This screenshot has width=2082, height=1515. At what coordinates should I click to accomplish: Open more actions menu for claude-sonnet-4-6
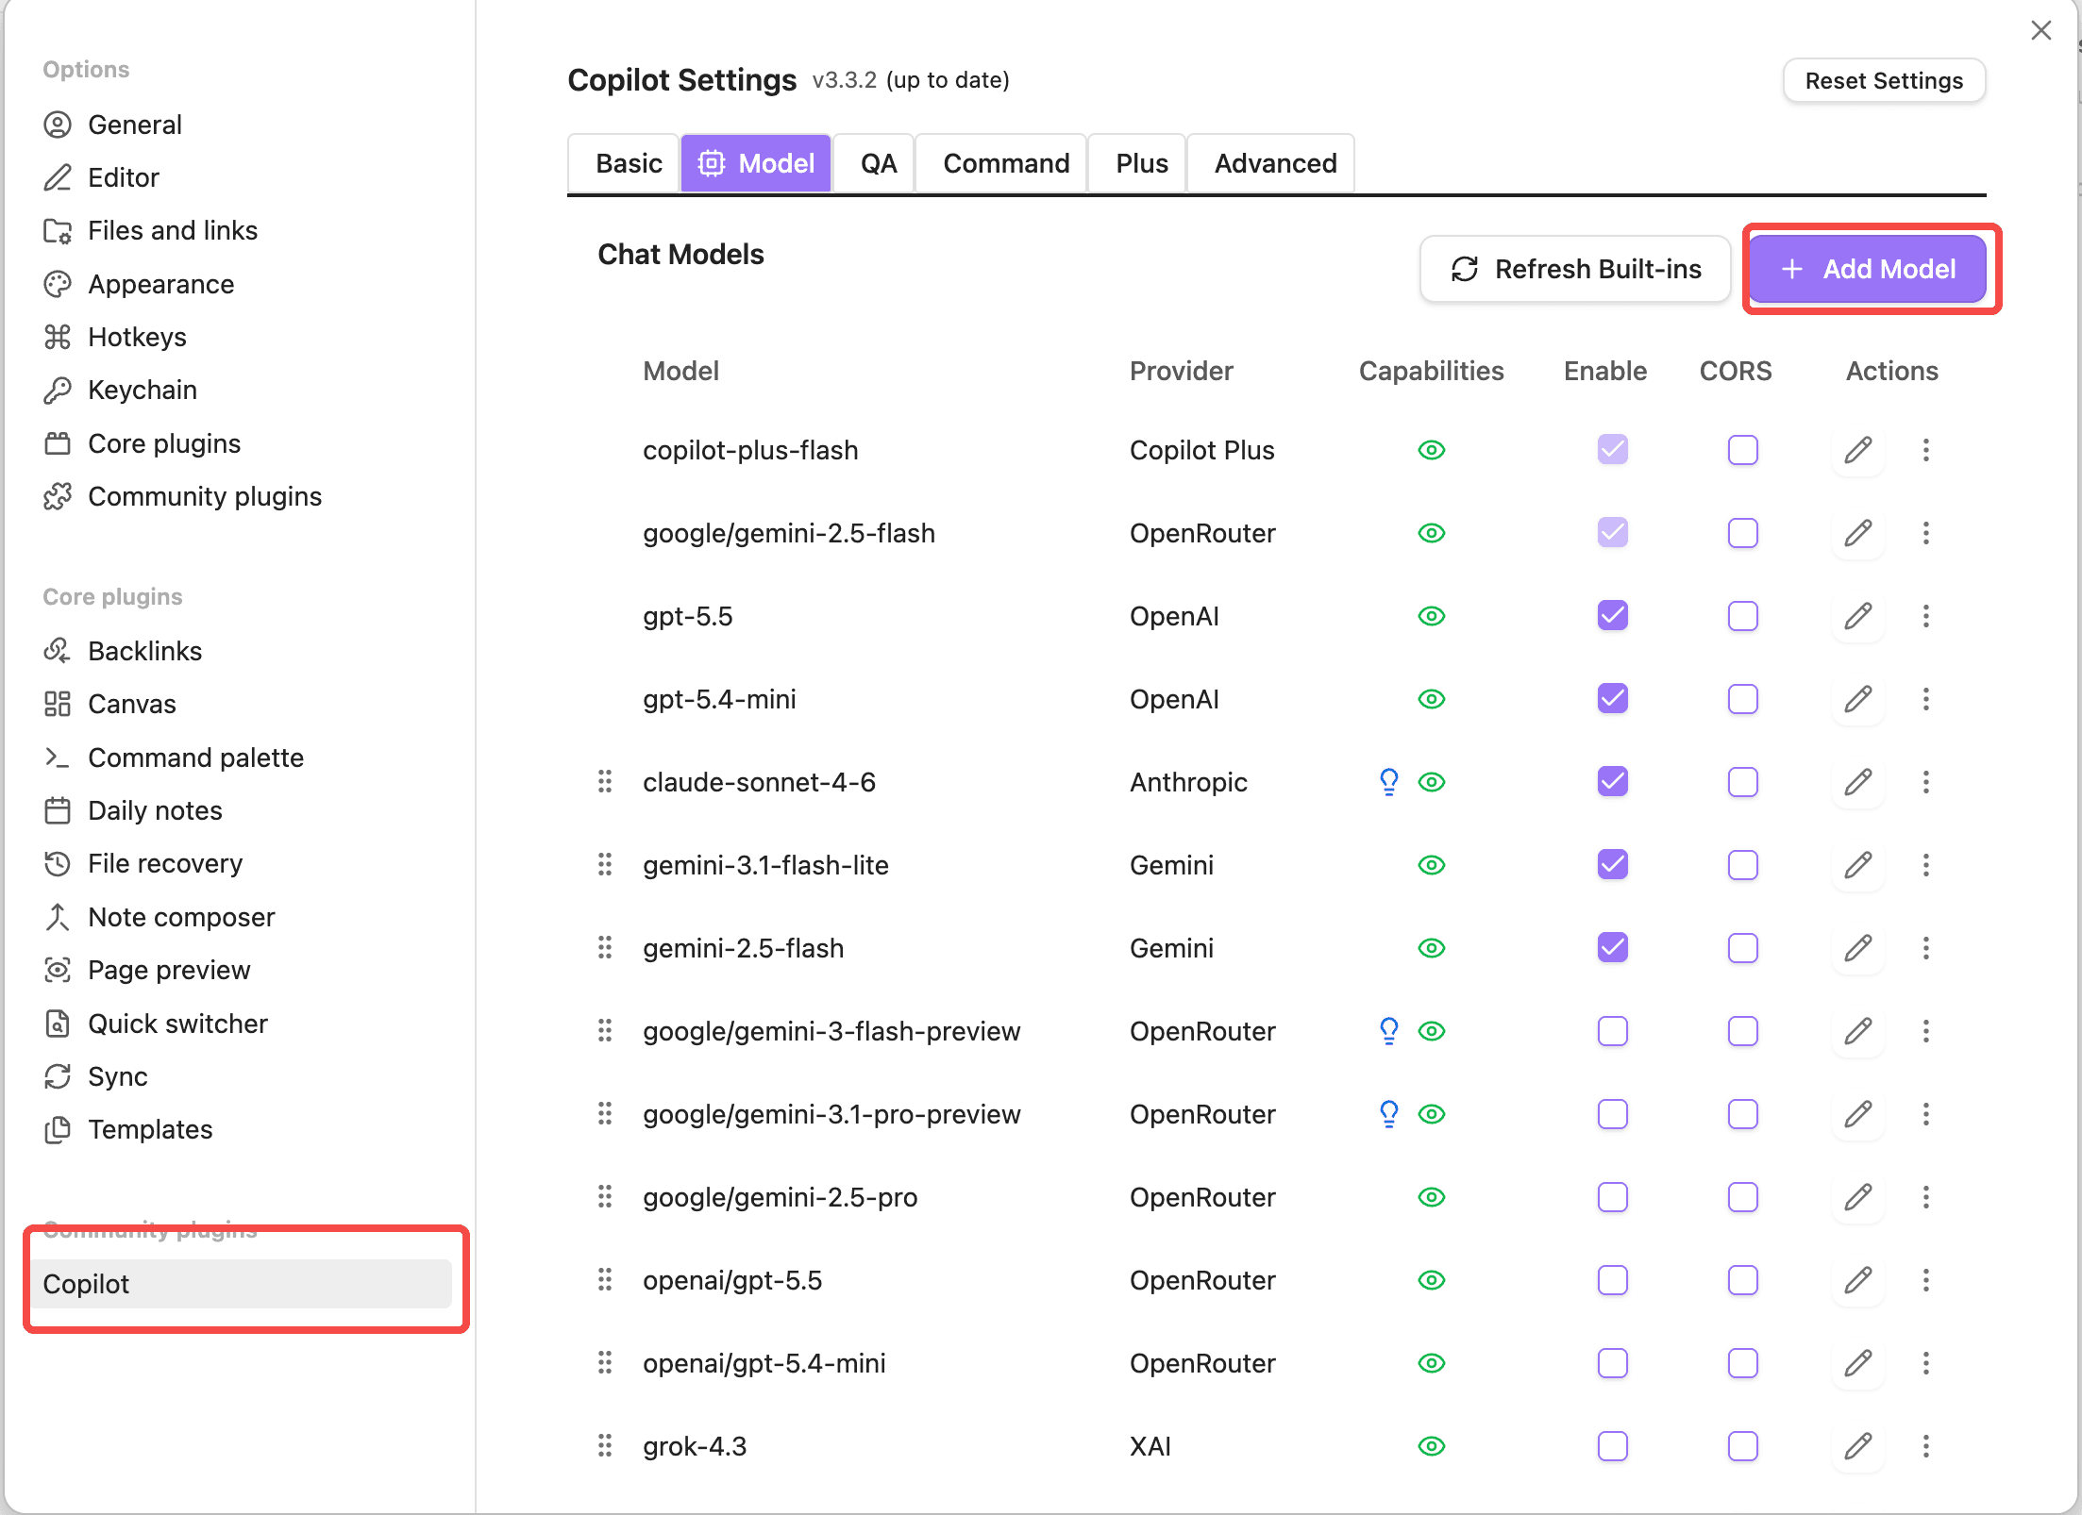click(x=1925, y=782)
